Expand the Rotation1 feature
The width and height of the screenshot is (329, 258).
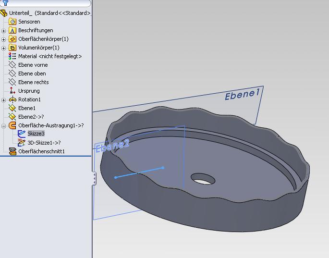tap(3, 100)
